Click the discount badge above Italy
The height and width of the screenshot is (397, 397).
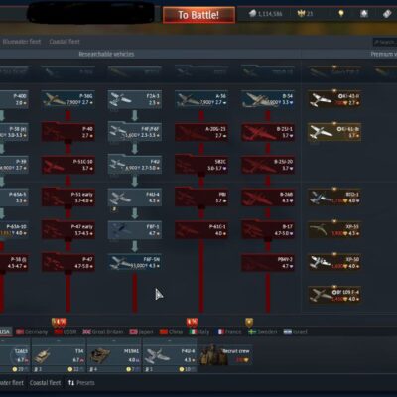click(193, 322)
